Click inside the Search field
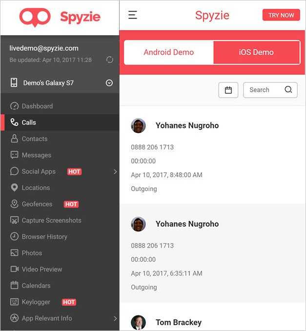The height and width of the screenshot is (331, 306). 263,90
